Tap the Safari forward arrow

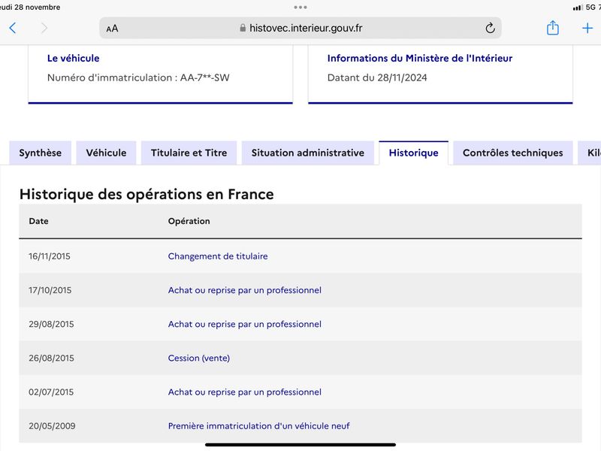coord(44,28)
